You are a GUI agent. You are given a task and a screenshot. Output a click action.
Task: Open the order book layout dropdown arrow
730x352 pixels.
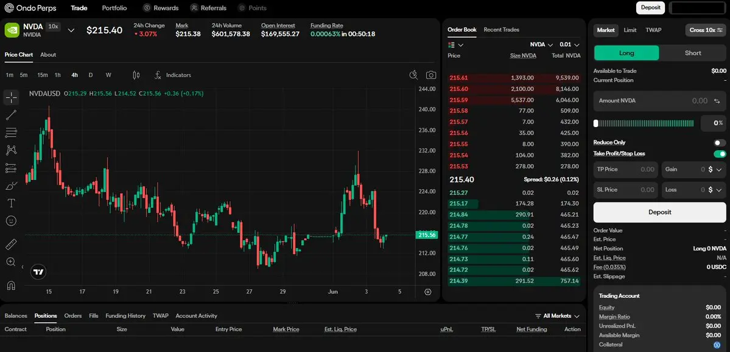(x=461, y=45)
